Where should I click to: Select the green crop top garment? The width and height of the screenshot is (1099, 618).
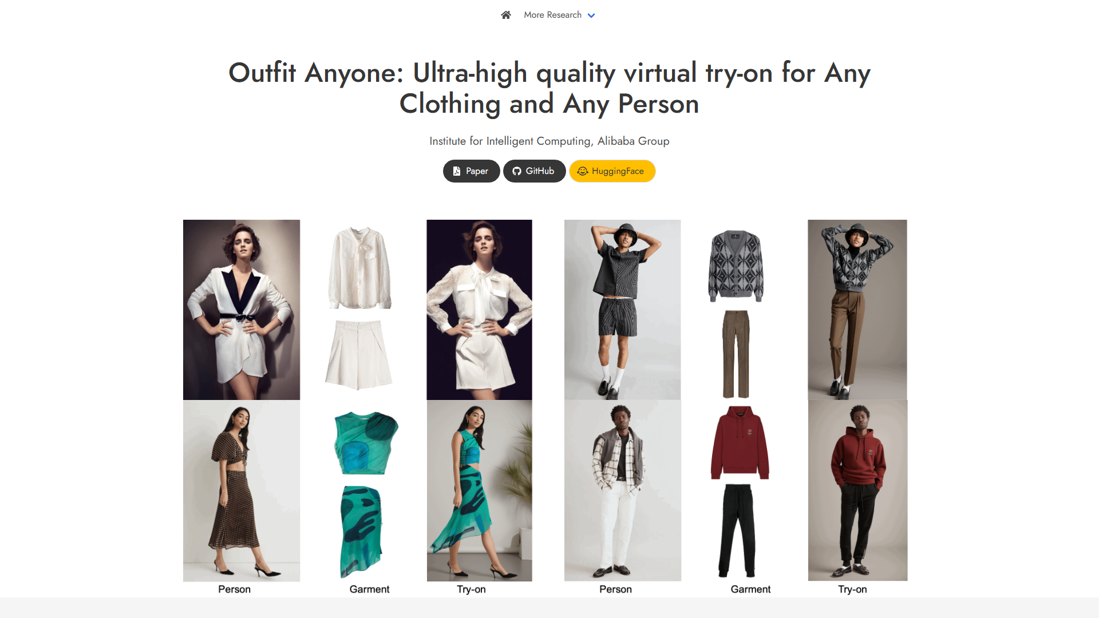[x=366, y=442]
